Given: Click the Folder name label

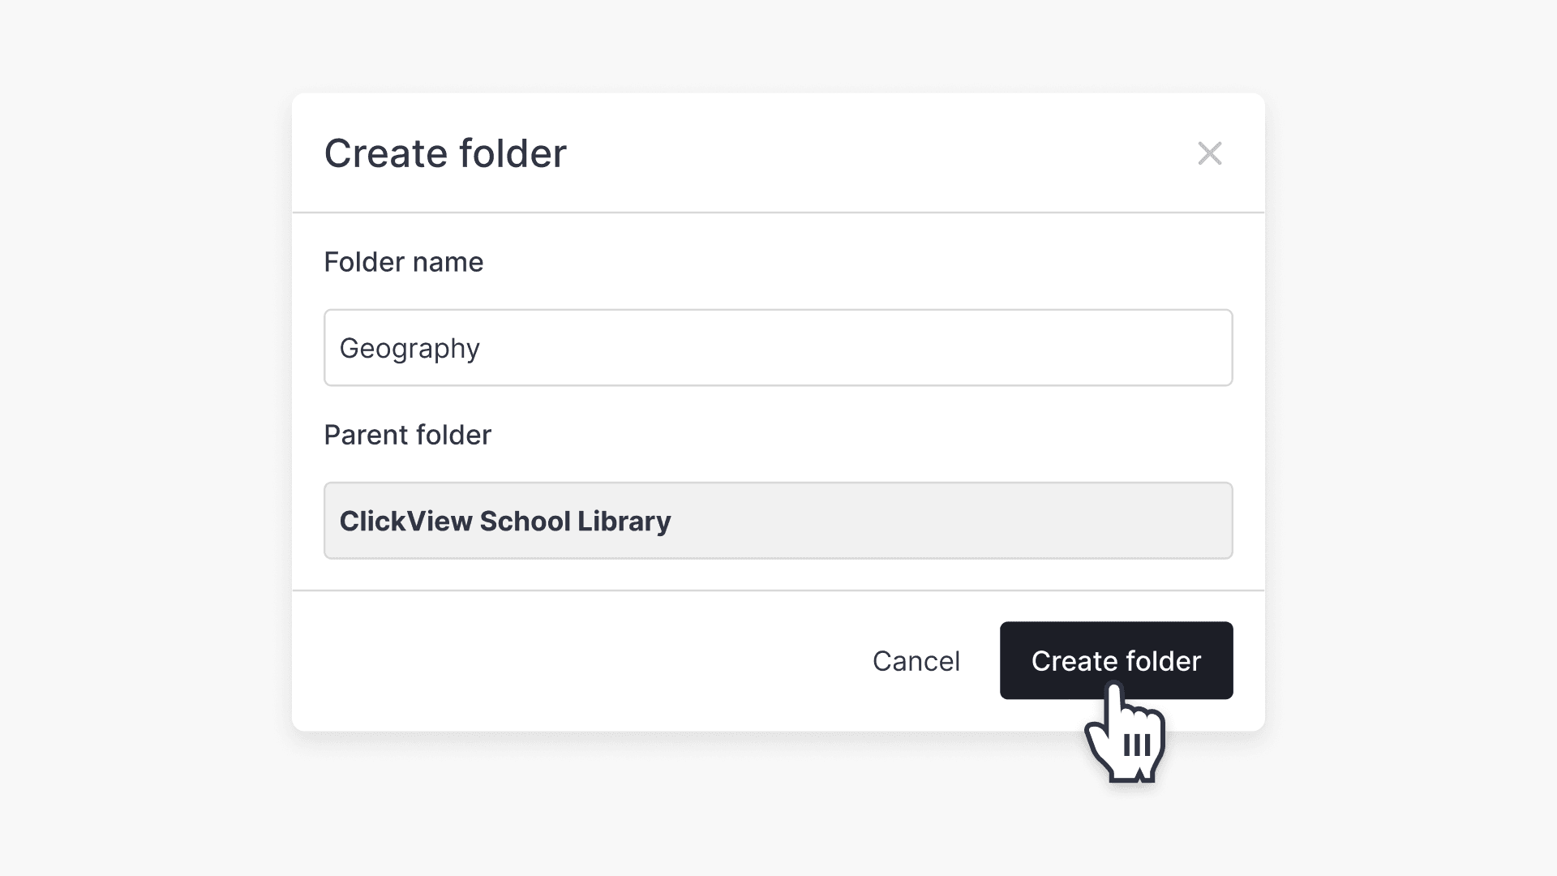Looking at the screenshot, I should (403, 261).
